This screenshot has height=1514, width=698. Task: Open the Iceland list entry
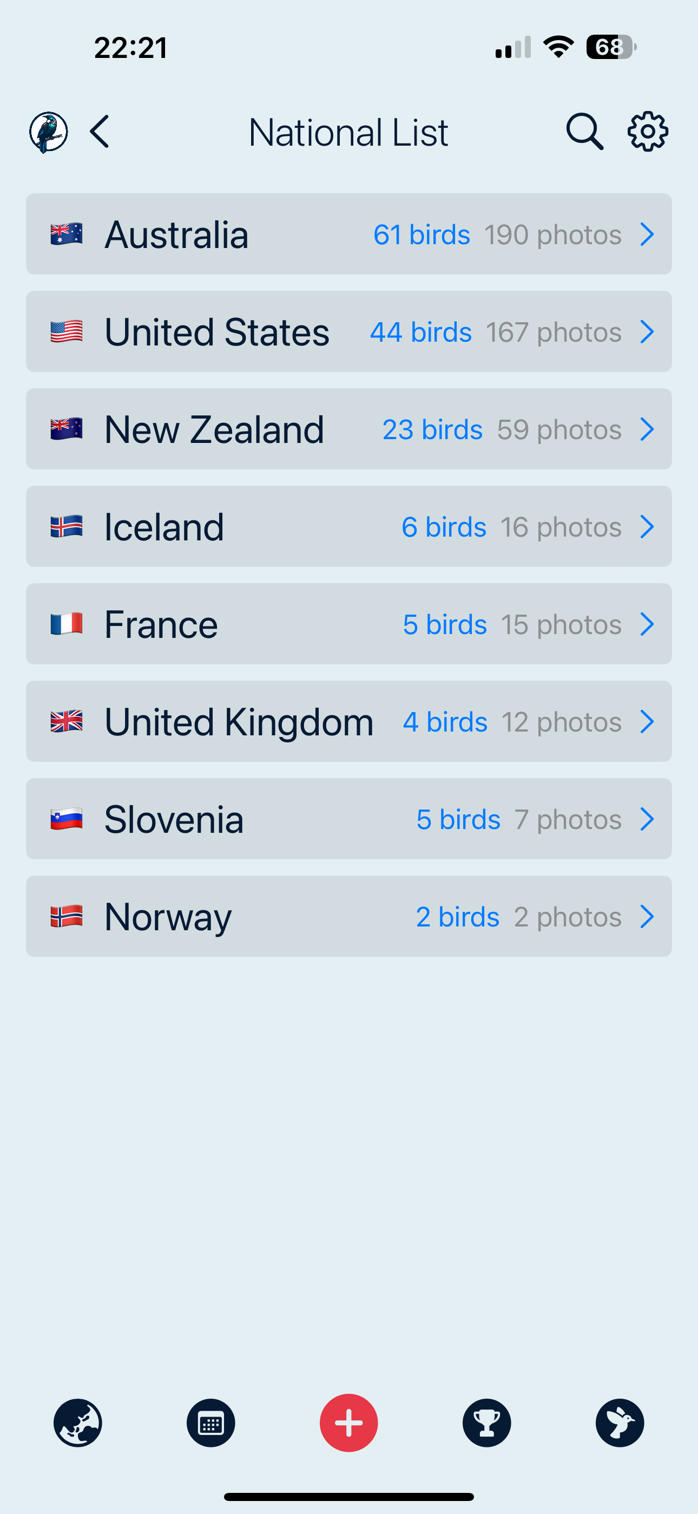349,527
